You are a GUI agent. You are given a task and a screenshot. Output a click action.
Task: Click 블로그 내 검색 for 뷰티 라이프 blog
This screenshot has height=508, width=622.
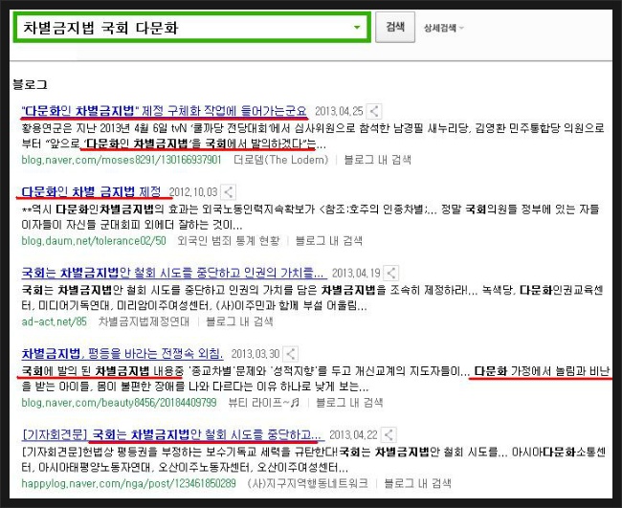point(349,403)
